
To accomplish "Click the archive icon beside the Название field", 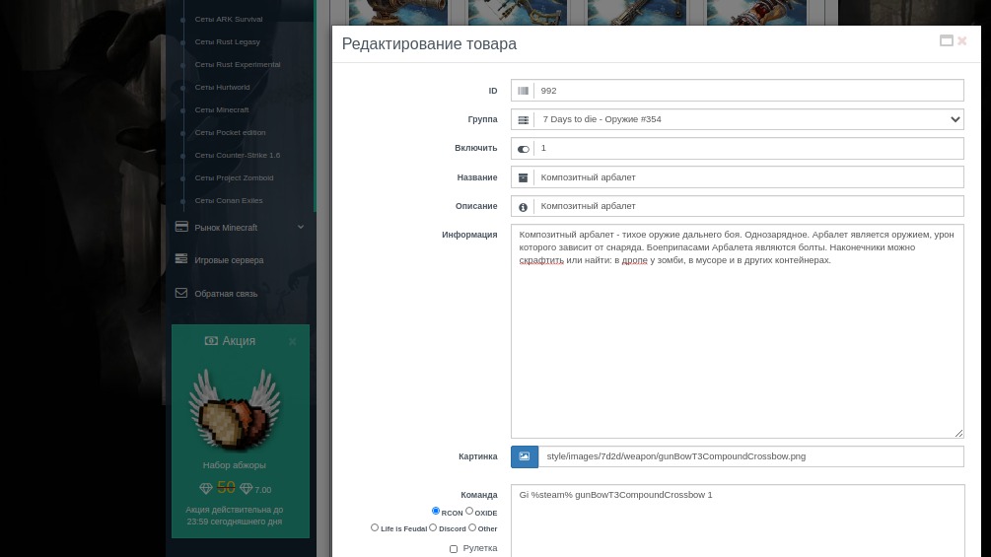I will click(523, 177).
